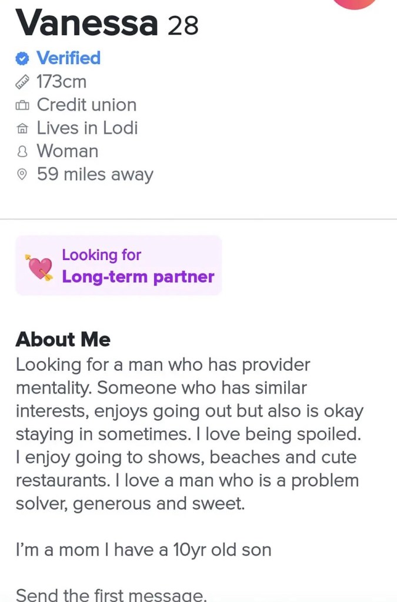
Task: Tap the Looking for Long-term partner badge
Action: [x=118, y=265]
